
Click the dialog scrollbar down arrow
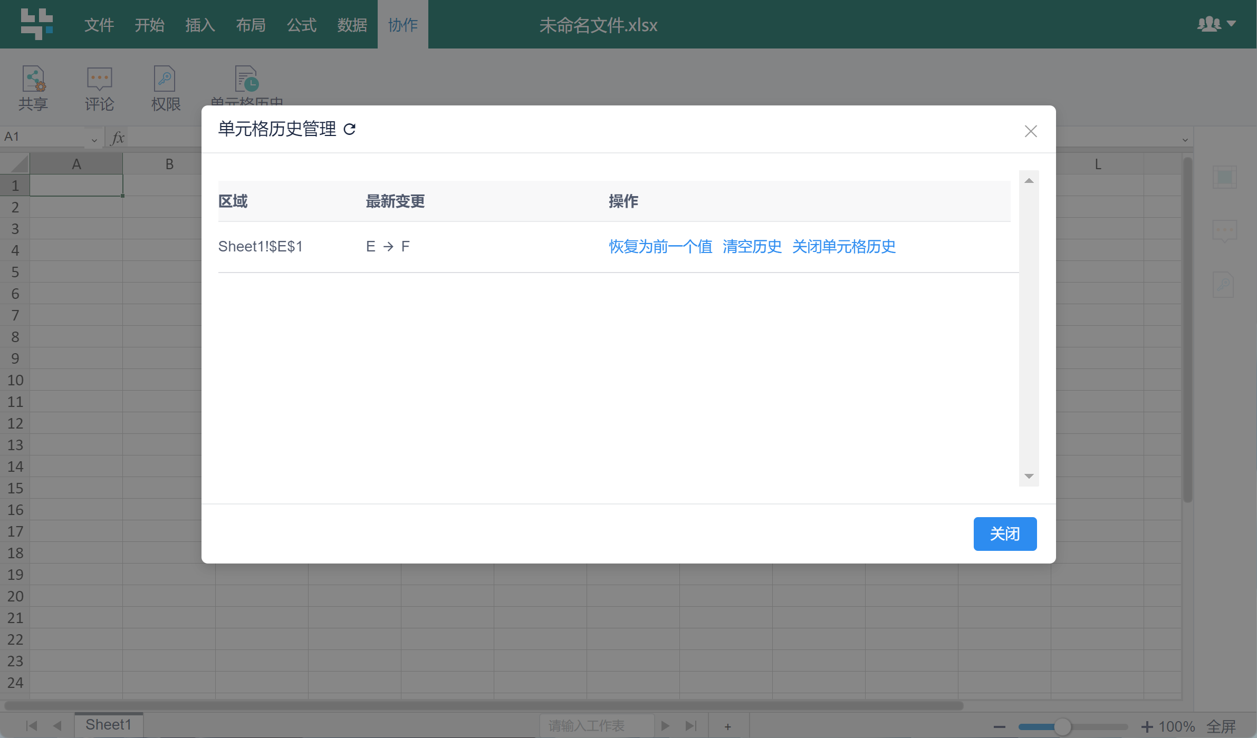pyautogui.click(x=1029, y=476)
